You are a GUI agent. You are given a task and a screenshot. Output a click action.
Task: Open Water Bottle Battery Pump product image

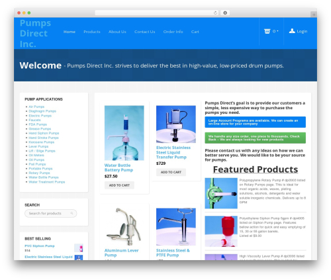124,133
